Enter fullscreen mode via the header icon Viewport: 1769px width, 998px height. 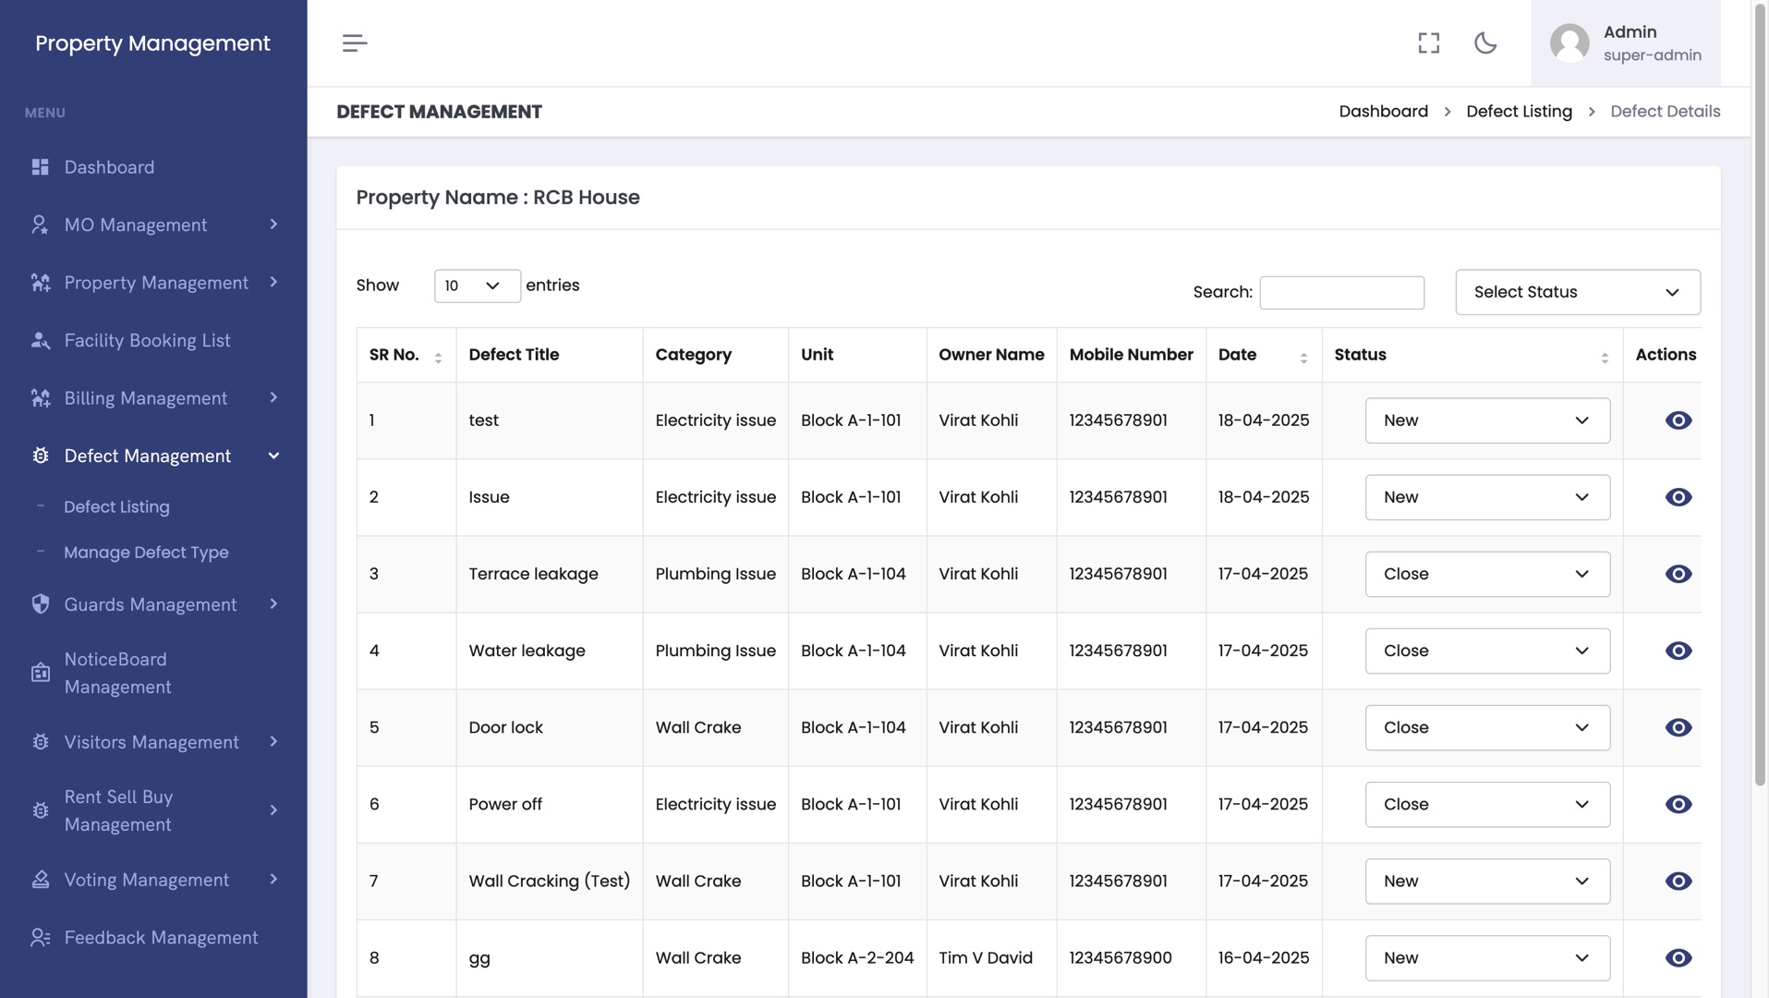click(1428, 43)
